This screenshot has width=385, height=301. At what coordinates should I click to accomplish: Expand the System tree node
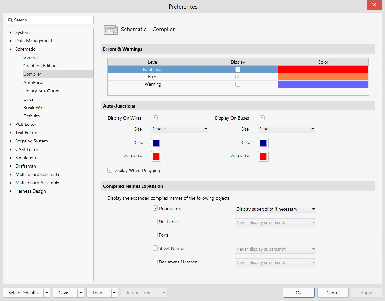(x=11, y=33)
